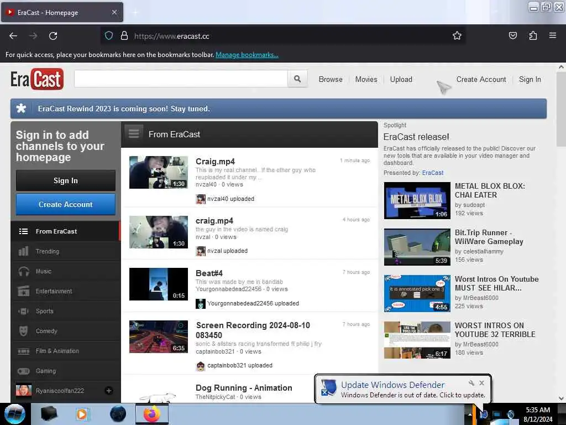The image size is (566, 425).
Task: Open the METAL BLOX BLOX thumbnail
Action: [417, 200]
